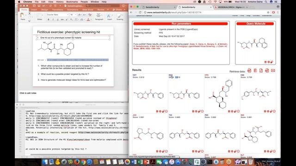Apply subscript formatting in PowerPoint ribbon
Viewport: 296px width, 166px height.
coord(71,19)
